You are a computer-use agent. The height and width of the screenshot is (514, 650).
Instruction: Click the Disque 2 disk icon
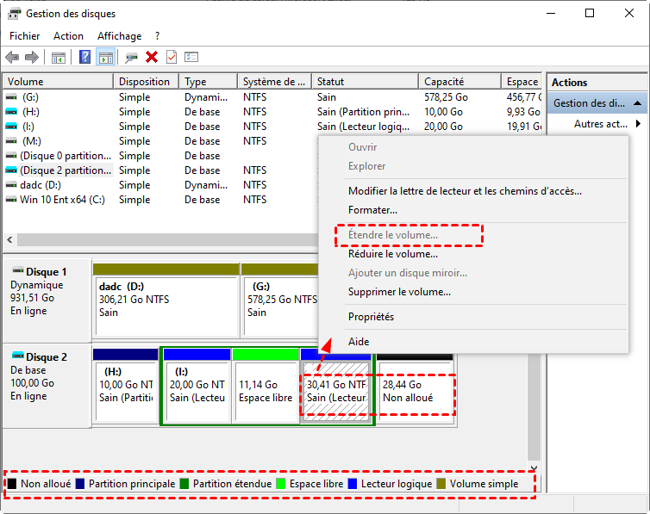pyautogui.click(x=18, y=356)
